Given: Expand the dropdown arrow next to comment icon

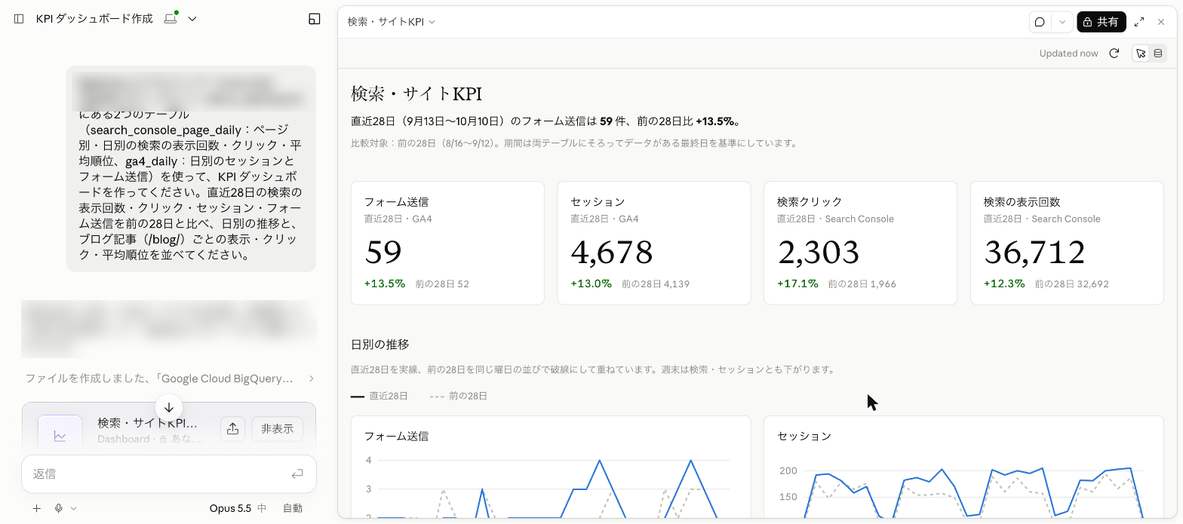Looking at the screenshot, I should [1062, 22].
